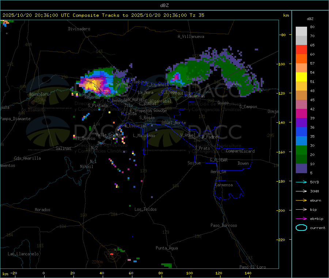Click the Guico map label
Image resolution: width=329 pixels, height=278 pixels.
click(x=223, y=103)
